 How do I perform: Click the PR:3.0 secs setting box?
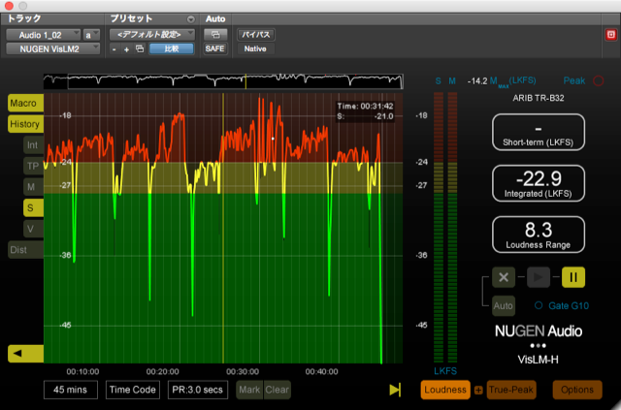pyautogui.click(x=198, y=390)
